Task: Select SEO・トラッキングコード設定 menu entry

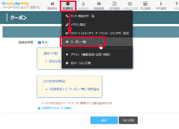Action: [97, 33]
